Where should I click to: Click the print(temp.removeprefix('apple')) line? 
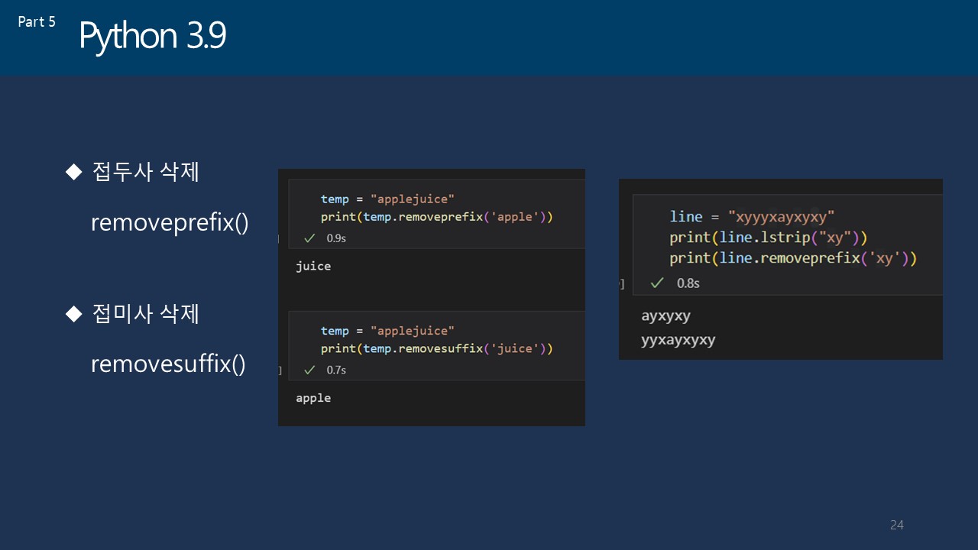click(436, 217)
